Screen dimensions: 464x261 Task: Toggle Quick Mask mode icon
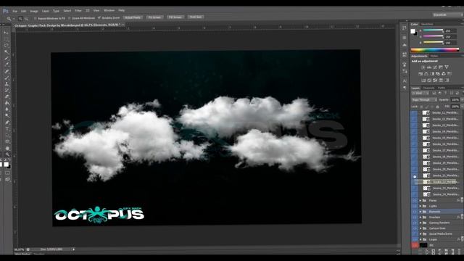(x=7, y=173)
